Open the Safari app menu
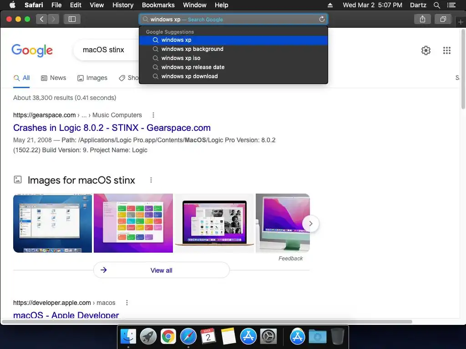 click(34, 5)
